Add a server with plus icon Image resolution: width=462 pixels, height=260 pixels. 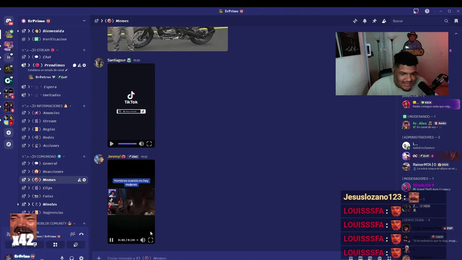pyautogui.click(x=9, y=133)
